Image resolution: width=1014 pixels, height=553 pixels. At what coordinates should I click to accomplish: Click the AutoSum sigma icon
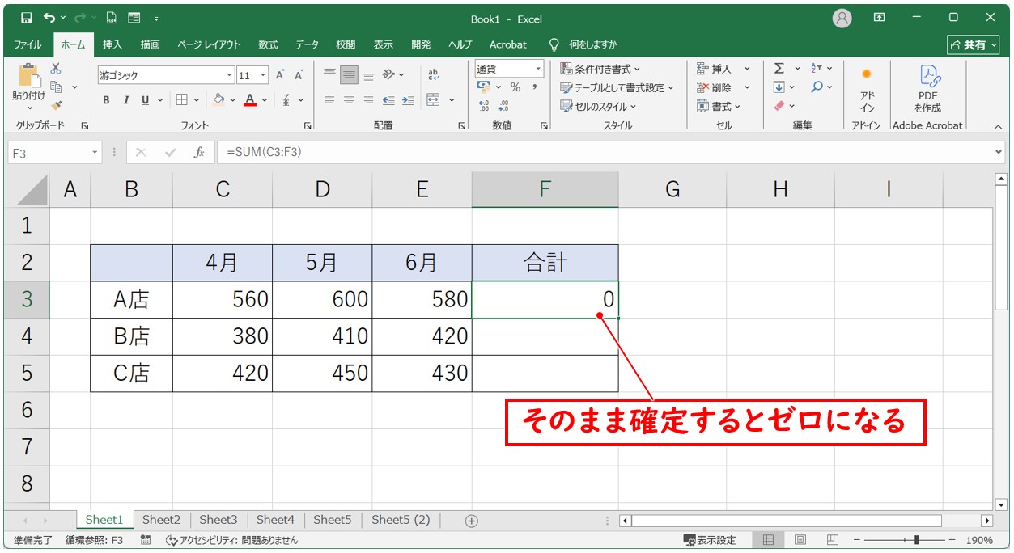(779, 69)
